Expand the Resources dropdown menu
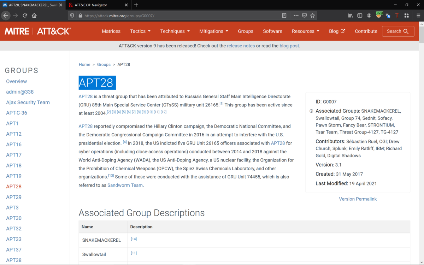The width and height of the screenshot is (424, 265). pyautogui.click(x=306, y=31)
